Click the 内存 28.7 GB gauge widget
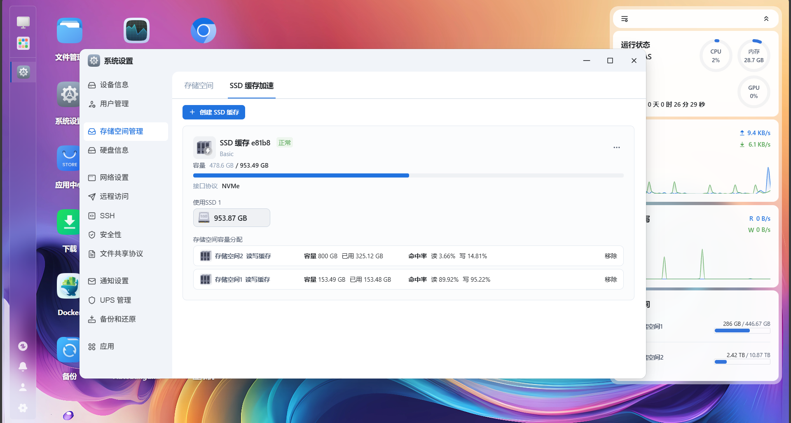The width and height of the screenshot is (791, 423). coord(754,56)
